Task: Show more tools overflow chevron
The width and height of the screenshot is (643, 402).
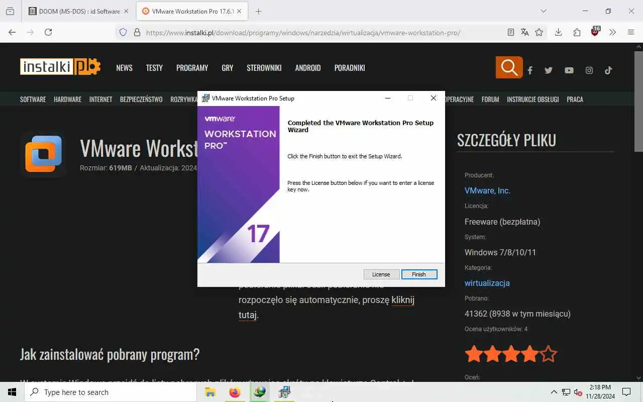Action: click(x=612, y=32)
